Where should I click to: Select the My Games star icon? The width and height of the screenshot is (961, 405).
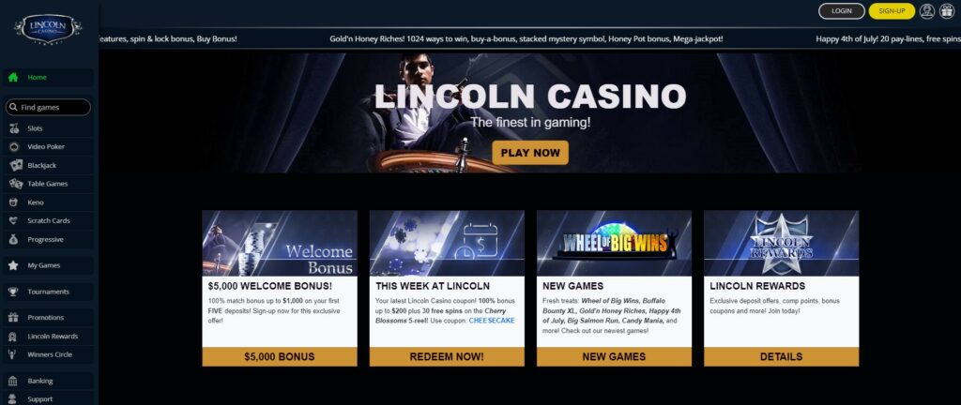(x=13, y=265)
